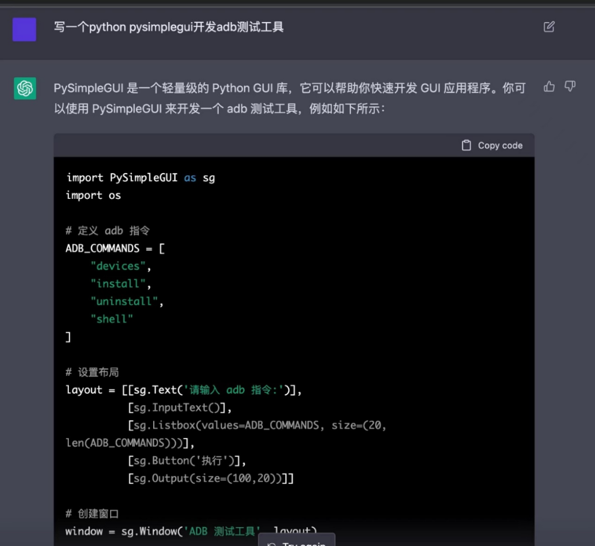Give the response a thumbs down
The width and height of the screenshot is (595, 546).
point(570,87)
